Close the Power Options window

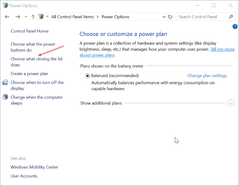click(x=230, y=5)
